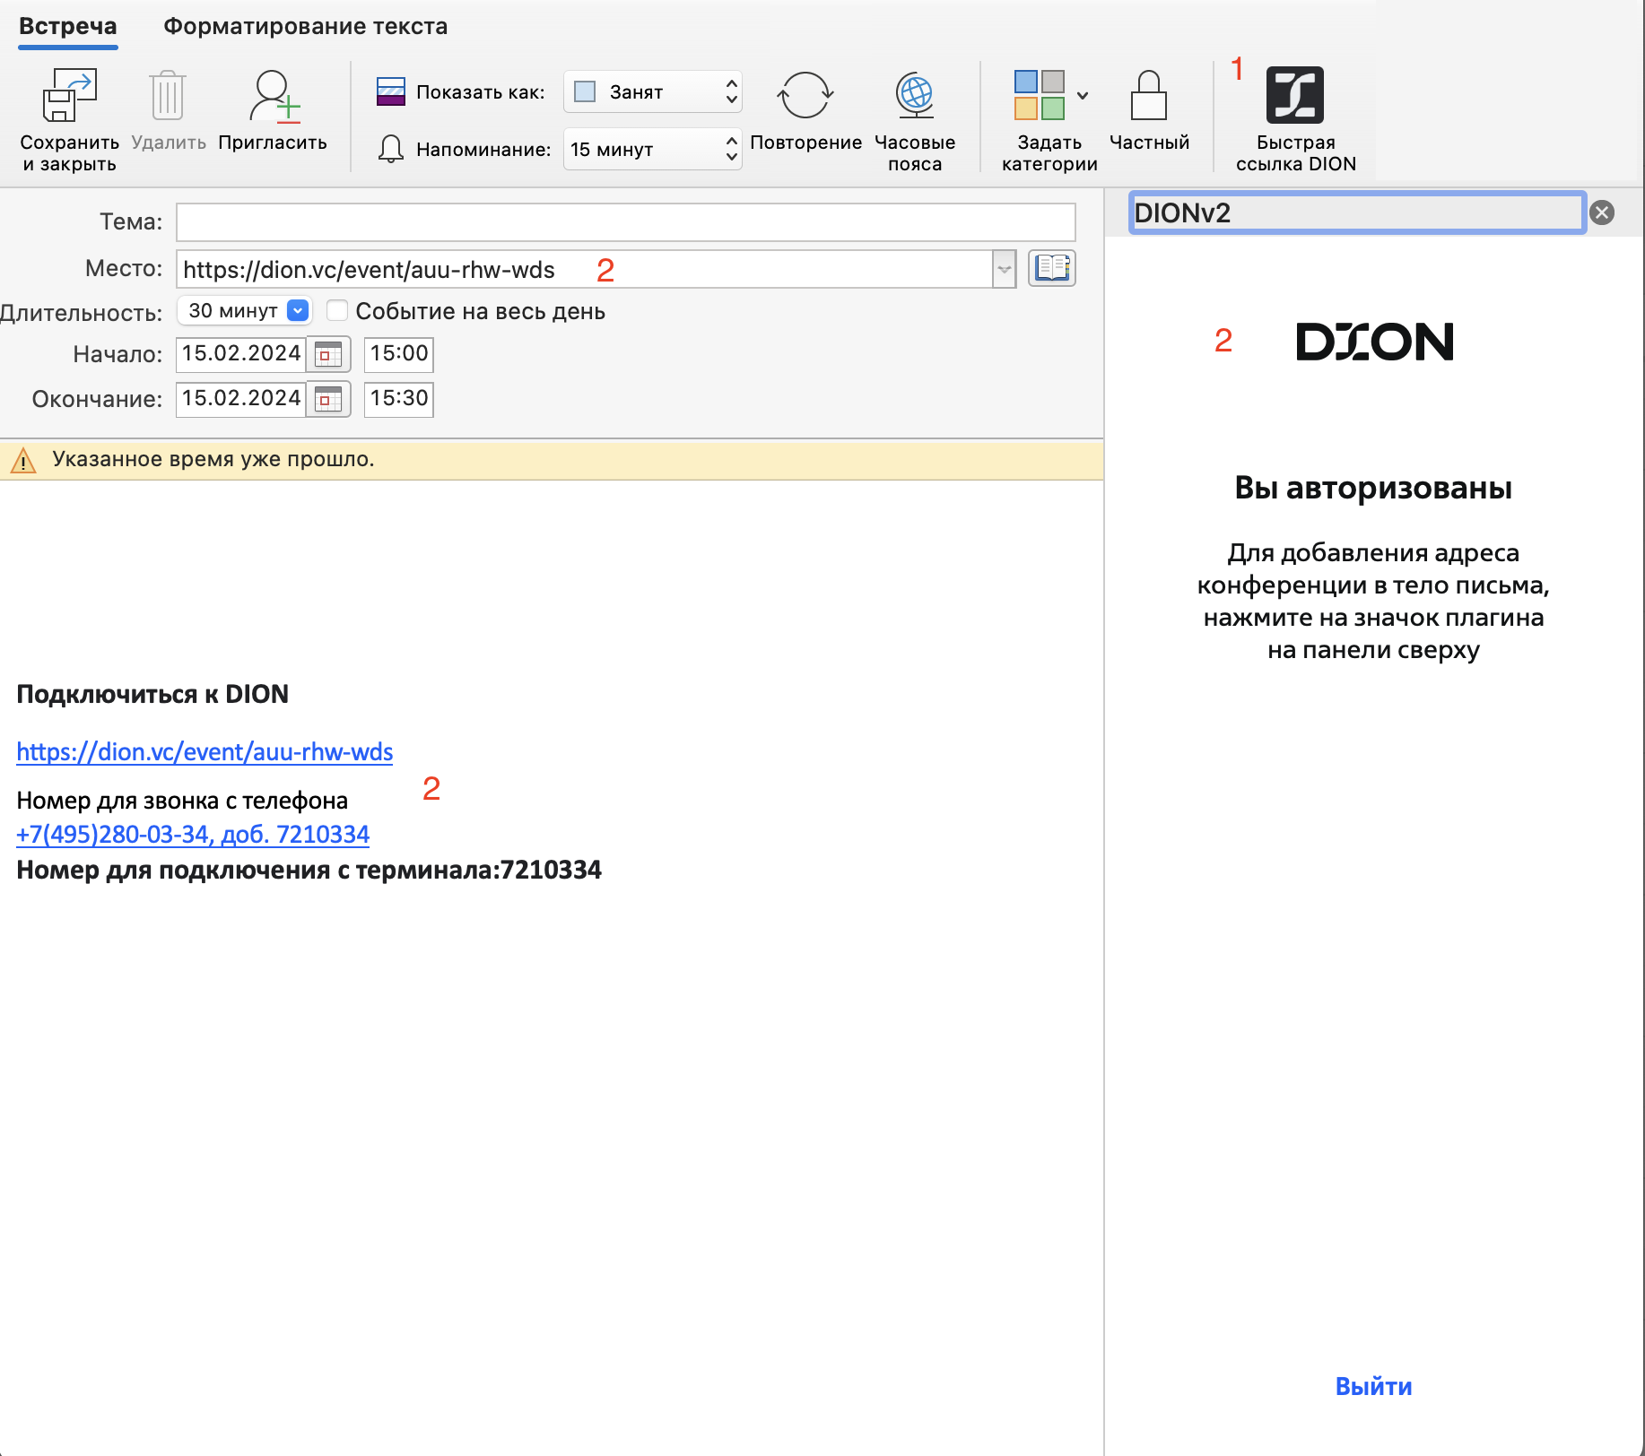The image size is (1645, 1456).
Task: Open the dion.vc event link in body
Action: [205, 751]
